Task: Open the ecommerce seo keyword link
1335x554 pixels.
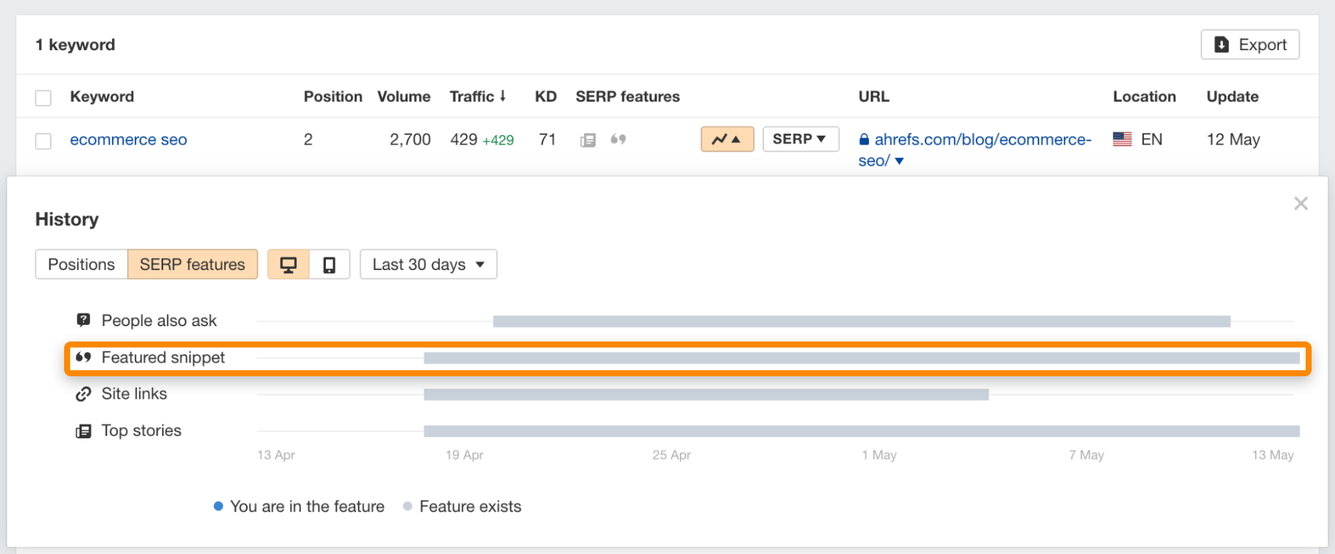Action: tap(128, 140)
